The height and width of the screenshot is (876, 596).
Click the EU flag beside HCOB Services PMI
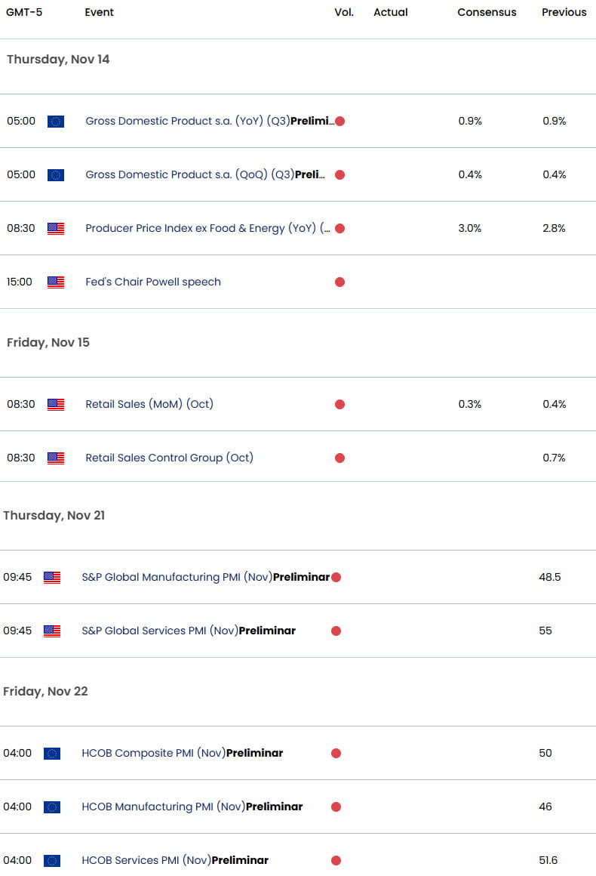(x=51, y=860)
